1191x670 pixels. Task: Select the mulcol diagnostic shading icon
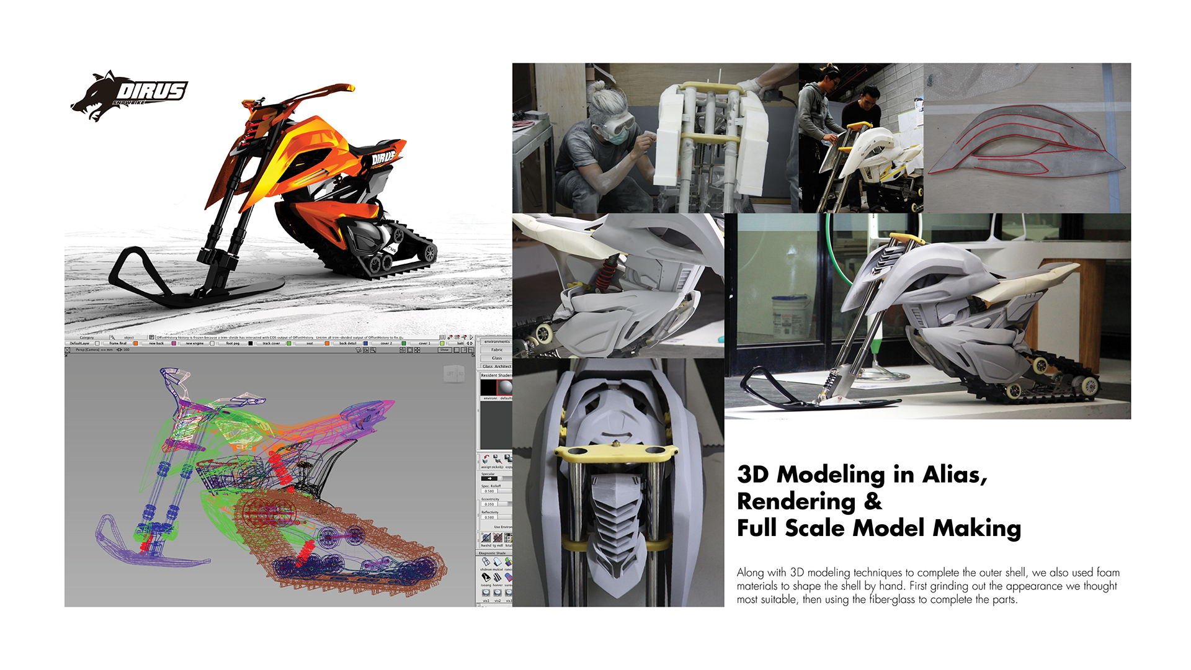click(x=496, y=562)
